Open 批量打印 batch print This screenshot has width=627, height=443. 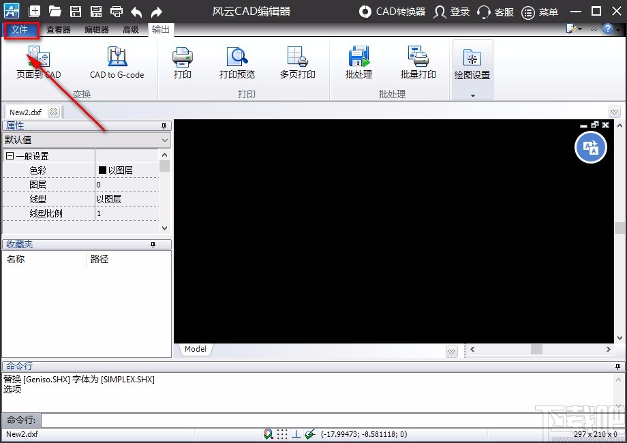coord(418,63)
